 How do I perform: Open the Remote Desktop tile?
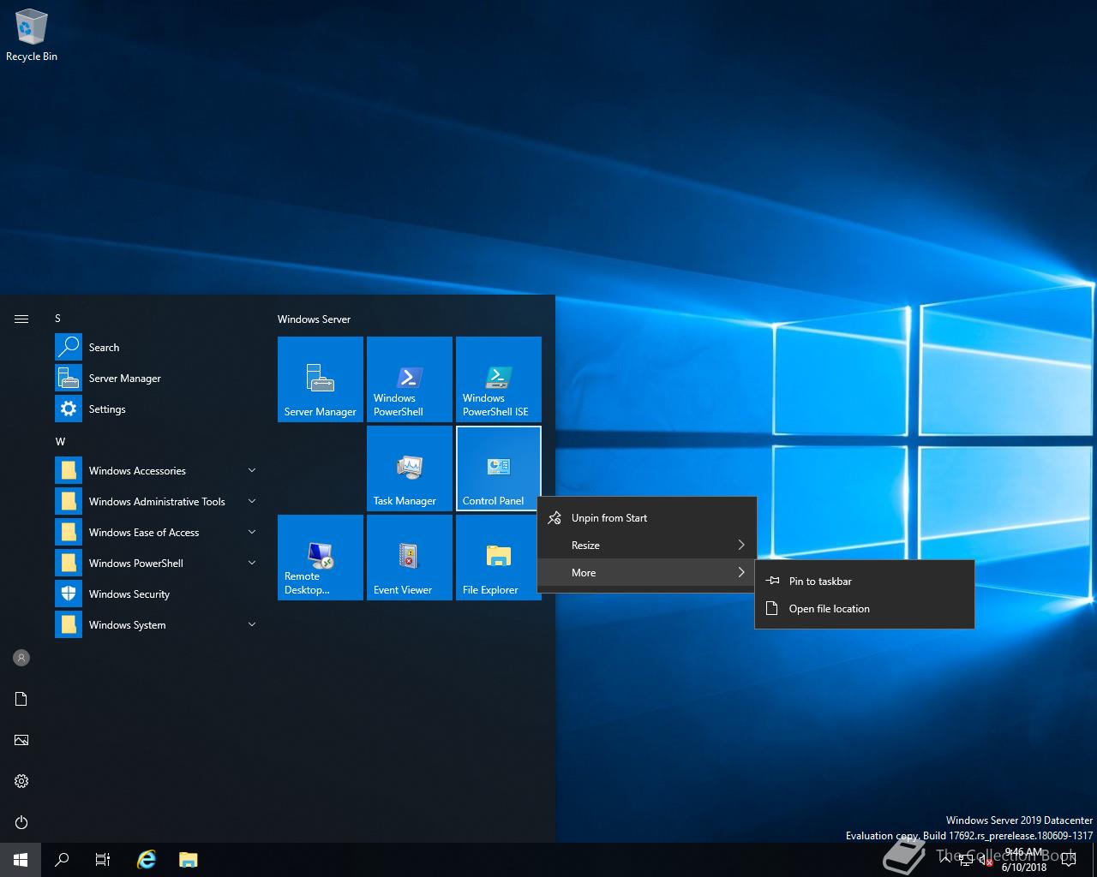coord(321,558)
